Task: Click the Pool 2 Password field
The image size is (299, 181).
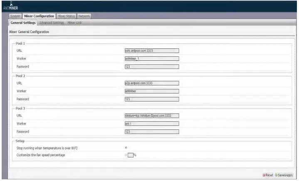Action: click(152, 99)
